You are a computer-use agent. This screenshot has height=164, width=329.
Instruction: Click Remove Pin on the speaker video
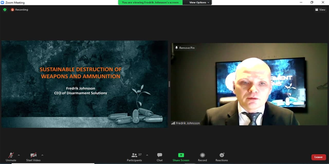click(185, 48)
